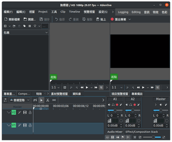The width and height of the screenshot is (172, 142).
Task: Click the V1 track effects wand icon
Action: (19, 125)
